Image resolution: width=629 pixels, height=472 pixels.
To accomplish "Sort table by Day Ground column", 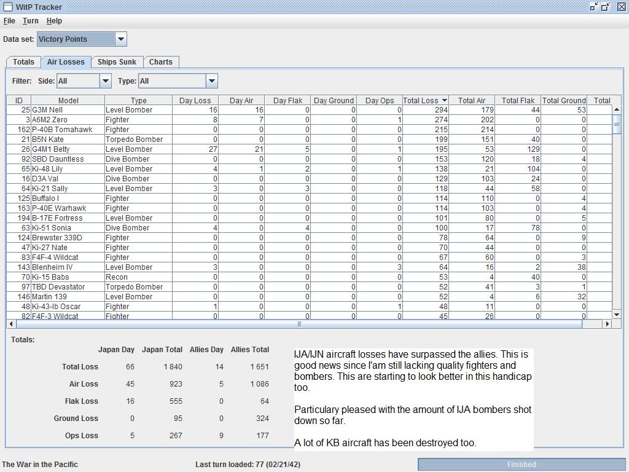I will coord(334,100).
